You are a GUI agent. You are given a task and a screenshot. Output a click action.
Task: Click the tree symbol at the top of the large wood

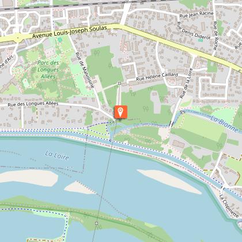[97, 52]
